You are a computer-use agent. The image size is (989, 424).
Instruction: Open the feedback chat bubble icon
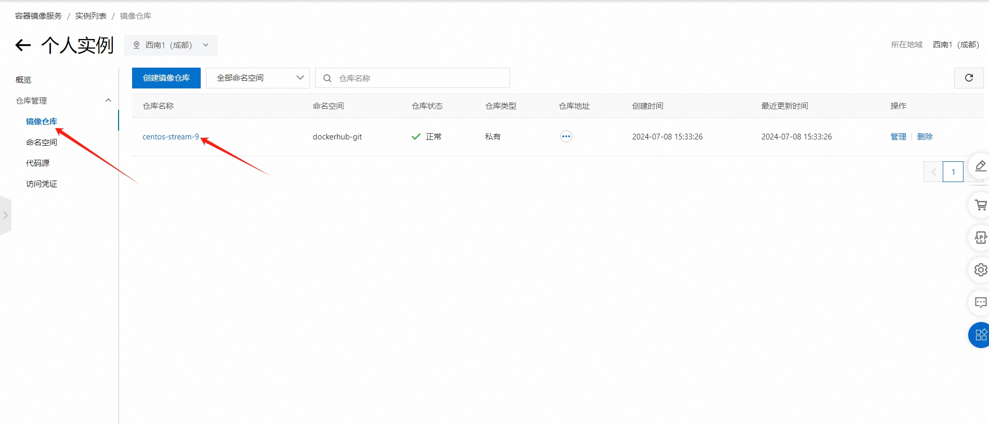980,303
